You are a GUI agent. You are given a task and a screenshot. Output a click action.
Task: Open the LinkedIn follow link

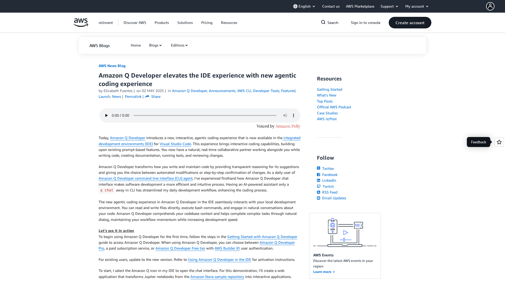point(329,180)
